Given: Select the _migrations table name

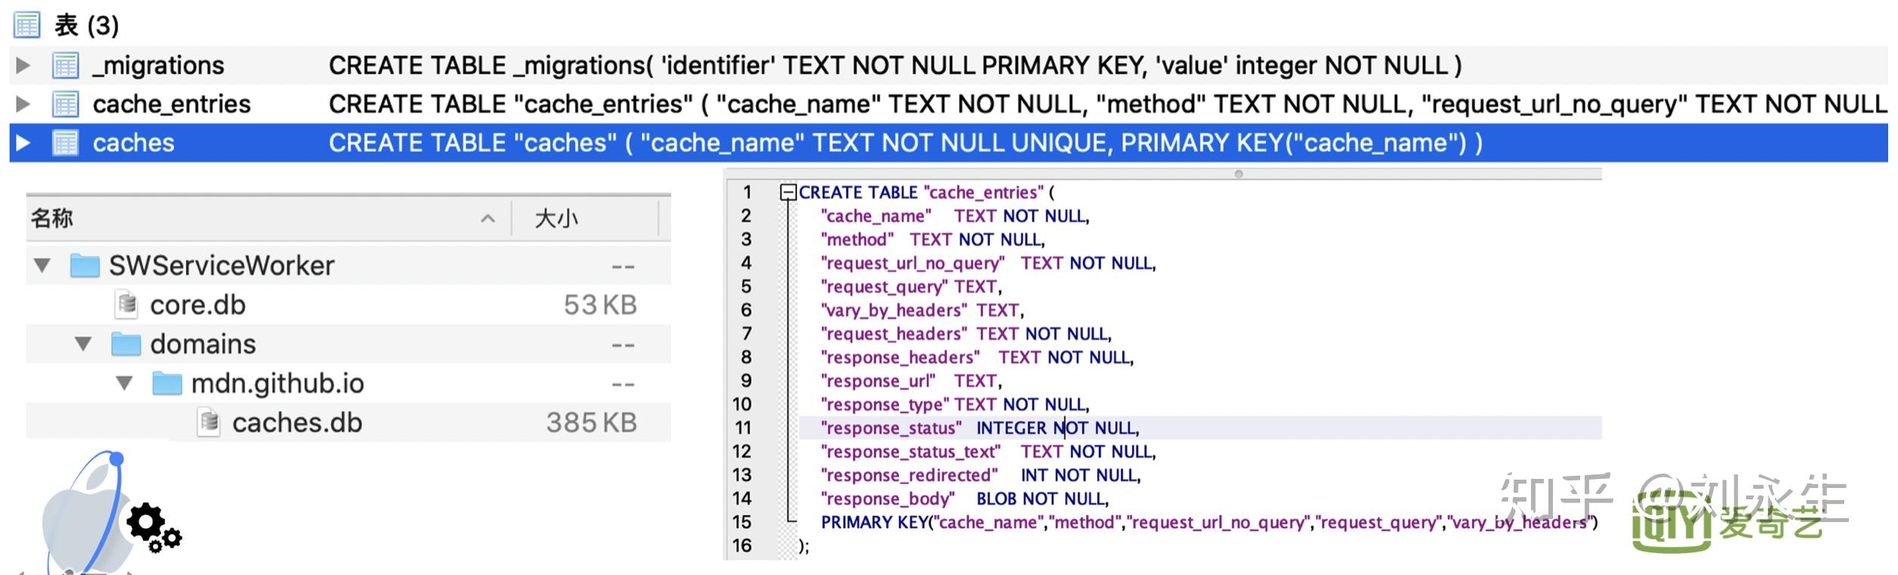Looking at the screenshot, I should point(158,66).
